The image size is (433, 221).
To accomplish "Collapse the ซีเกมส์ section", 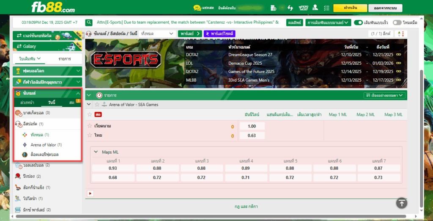I will pyautogui.click(x=47, y=93).
